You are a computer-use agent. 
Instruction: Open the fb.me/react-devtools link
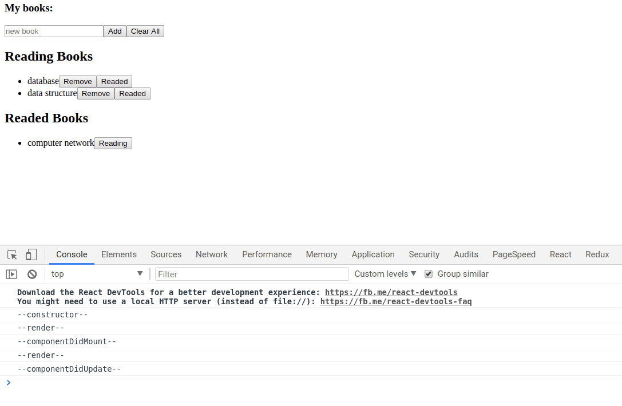[391, 292]
